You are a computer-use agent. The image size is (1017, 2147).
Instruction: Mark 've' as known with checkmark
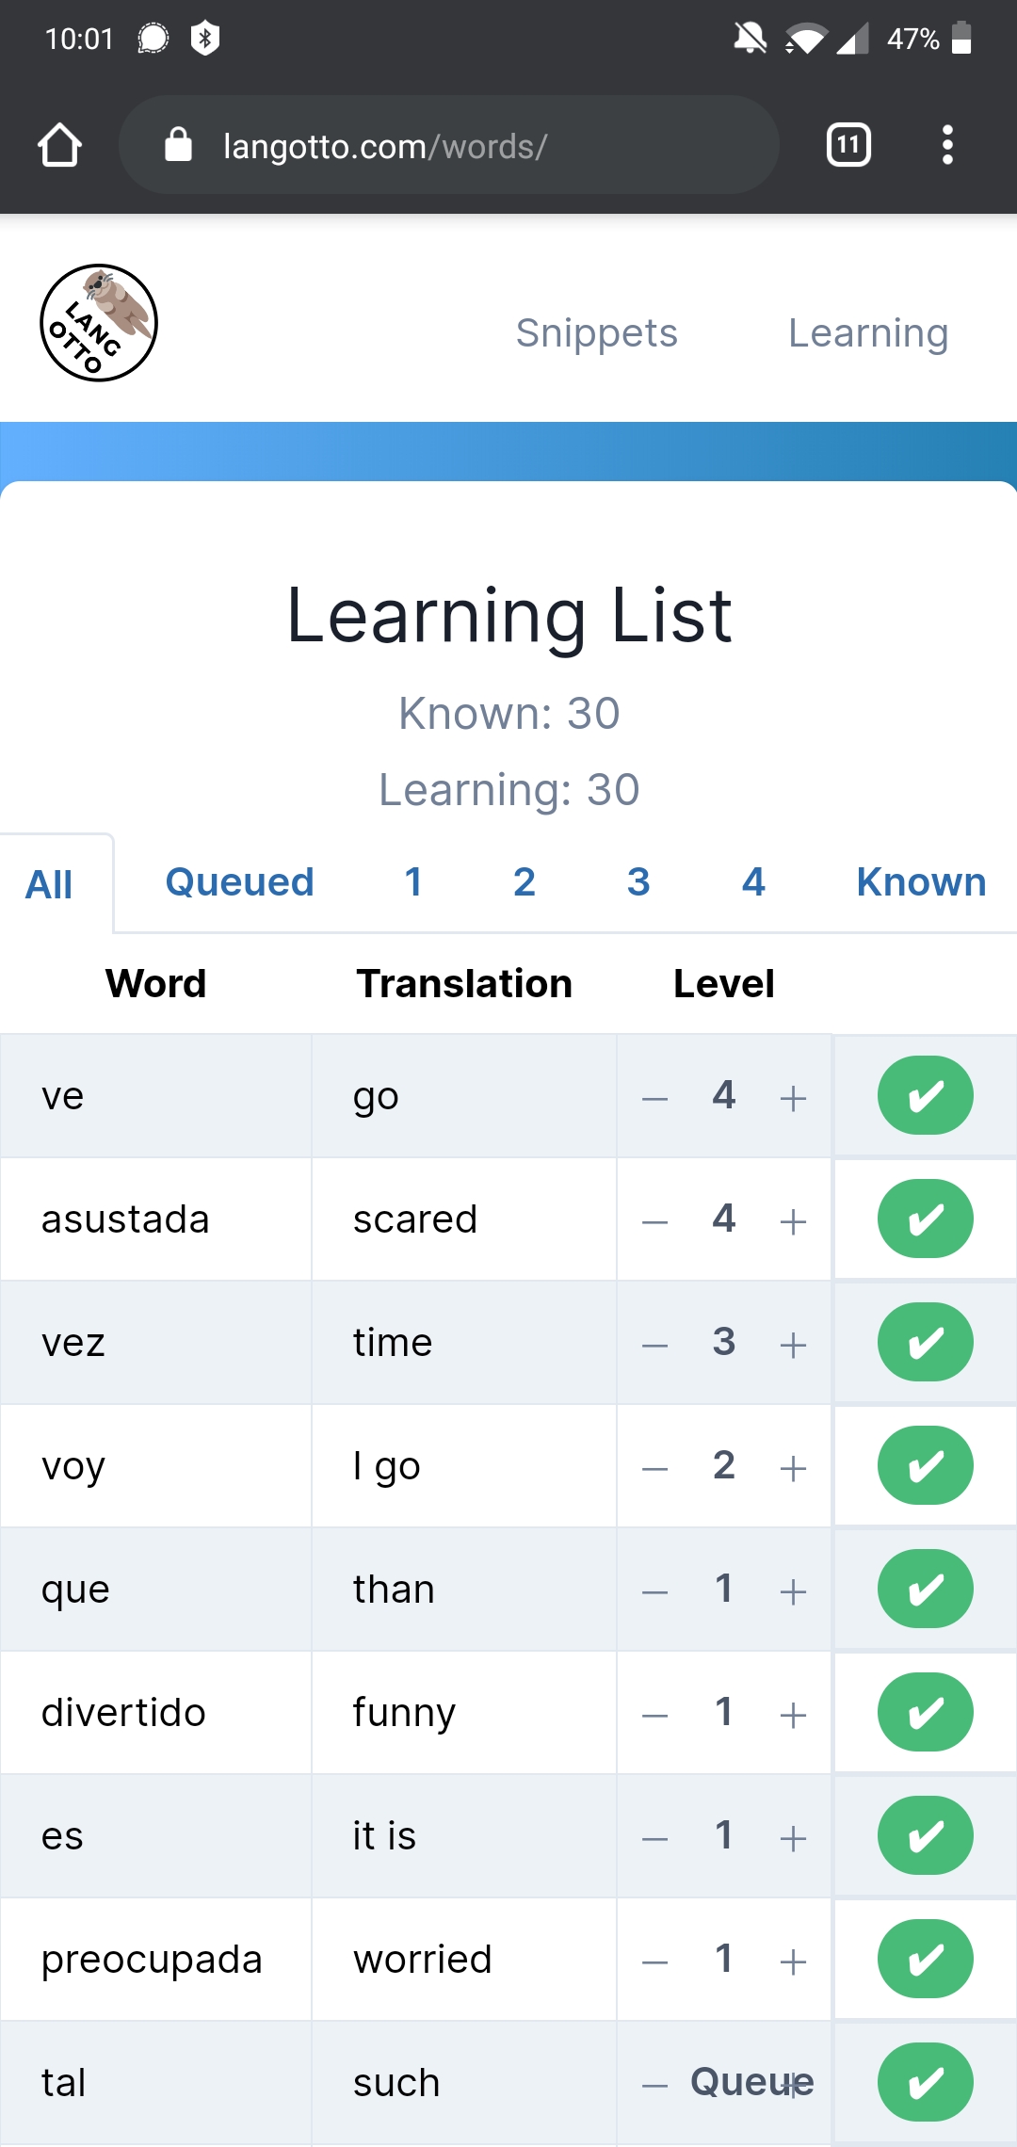[x=925, y=1096]
